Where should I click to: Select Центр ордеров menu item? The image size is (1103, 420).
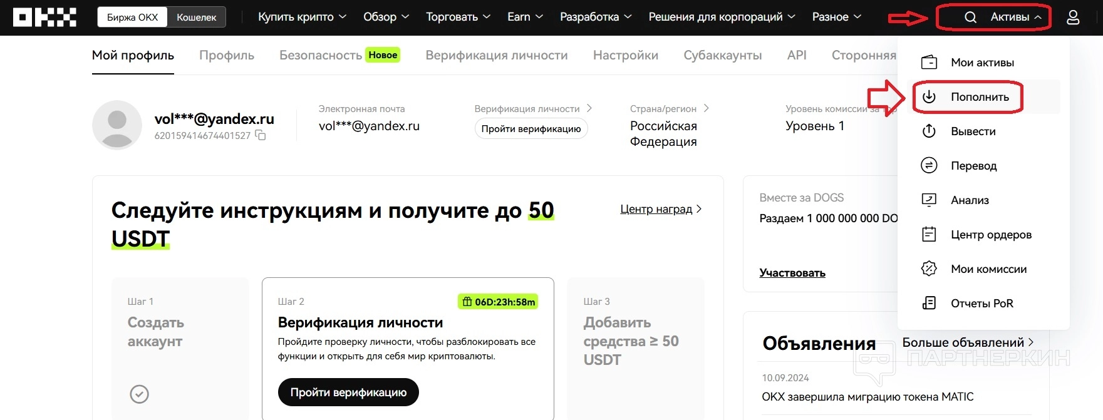(983, 235)
